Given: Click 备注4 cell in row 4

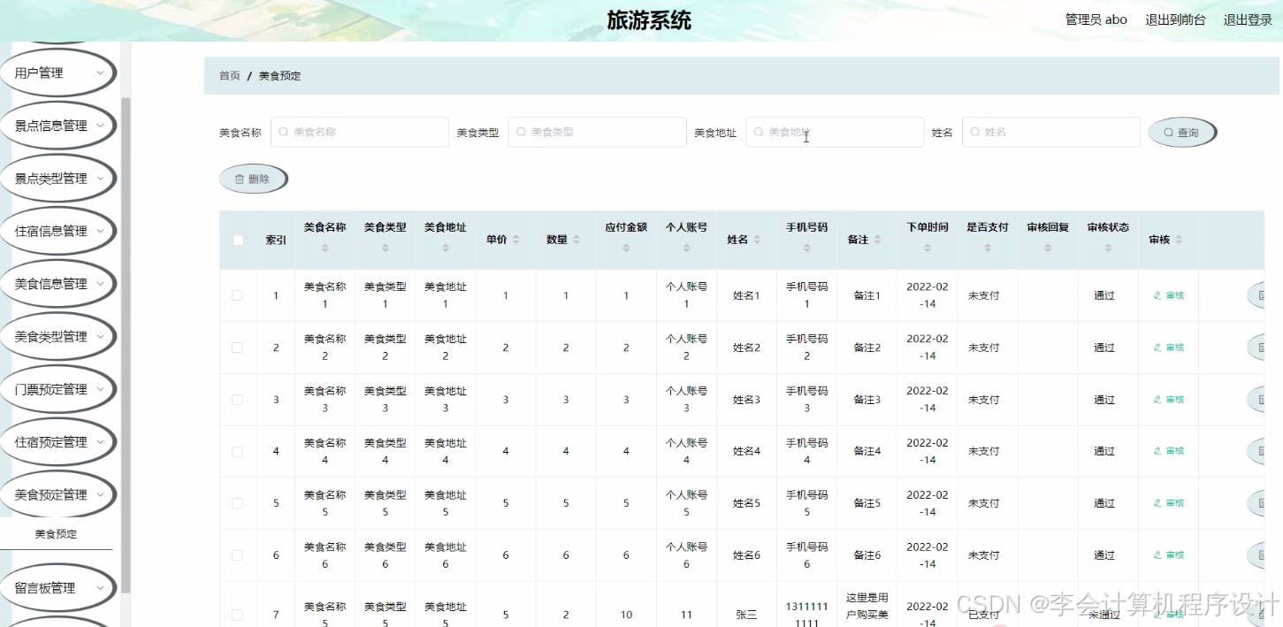Looking at the screenshot, I should [x=867, y=451].
